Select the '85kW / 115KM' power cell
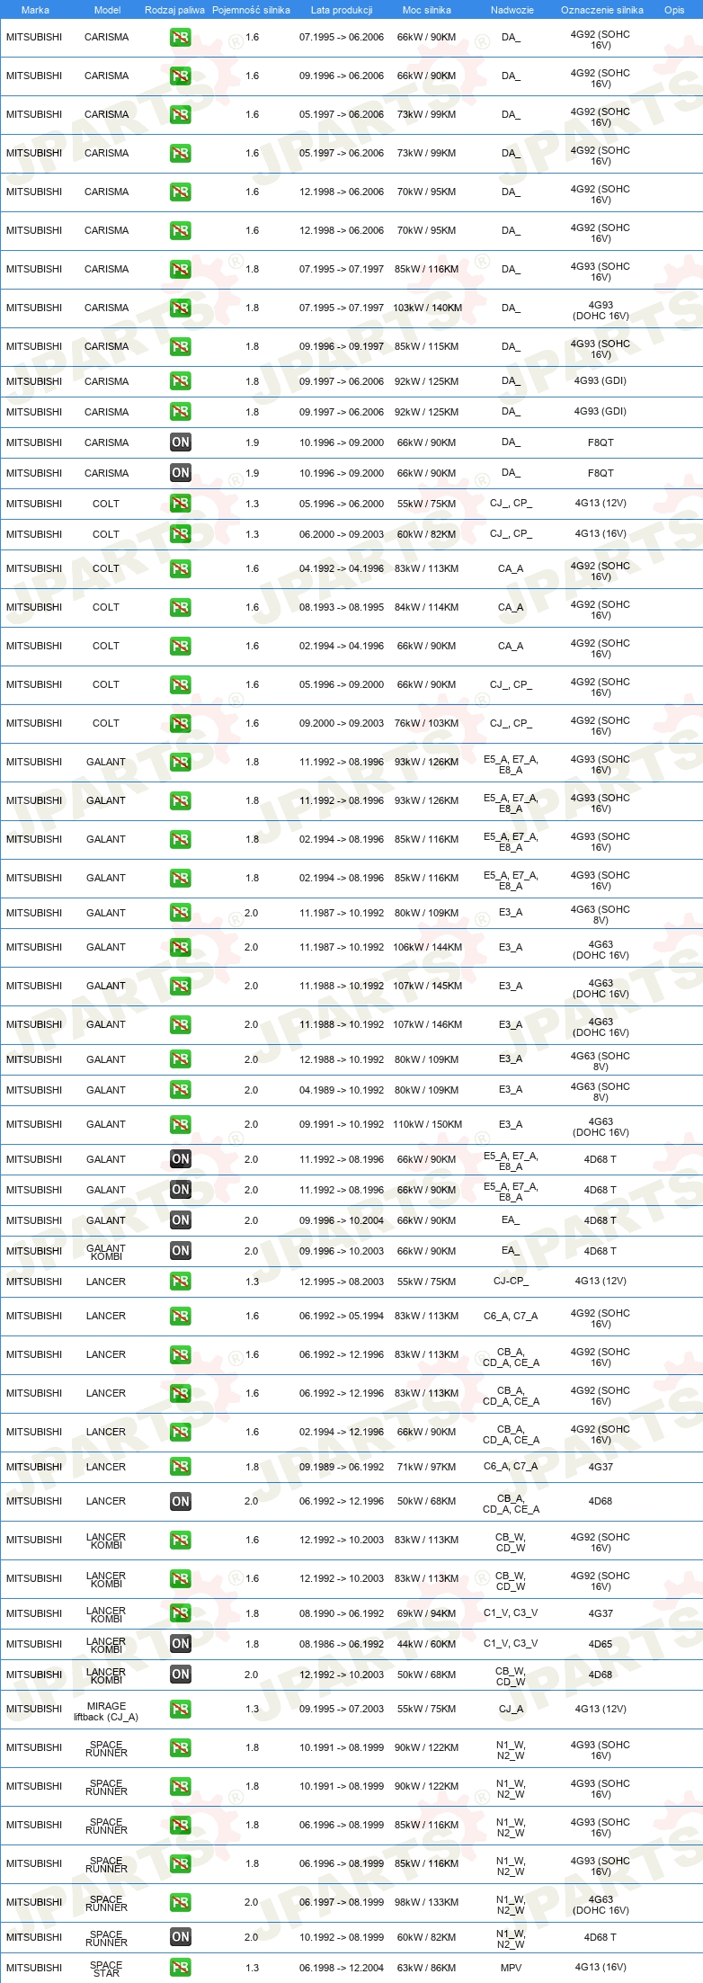This screenshot has width=703, height=1983. point(427,346)
